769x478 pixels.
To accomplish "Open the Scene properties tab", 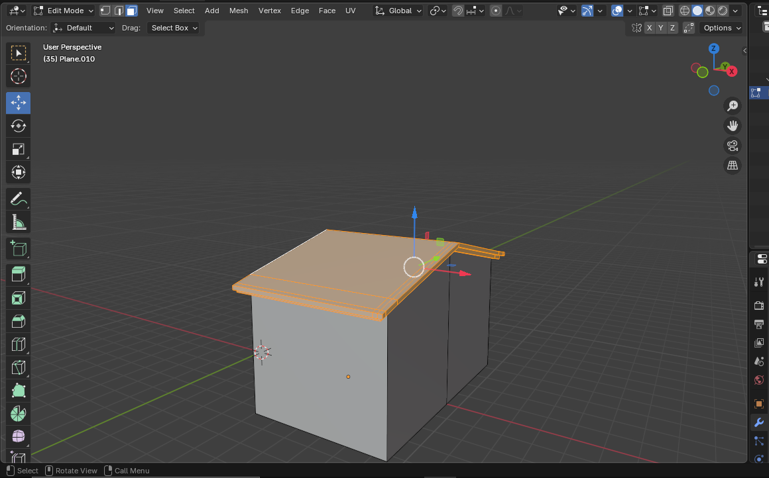I will (x=759, y=361).
